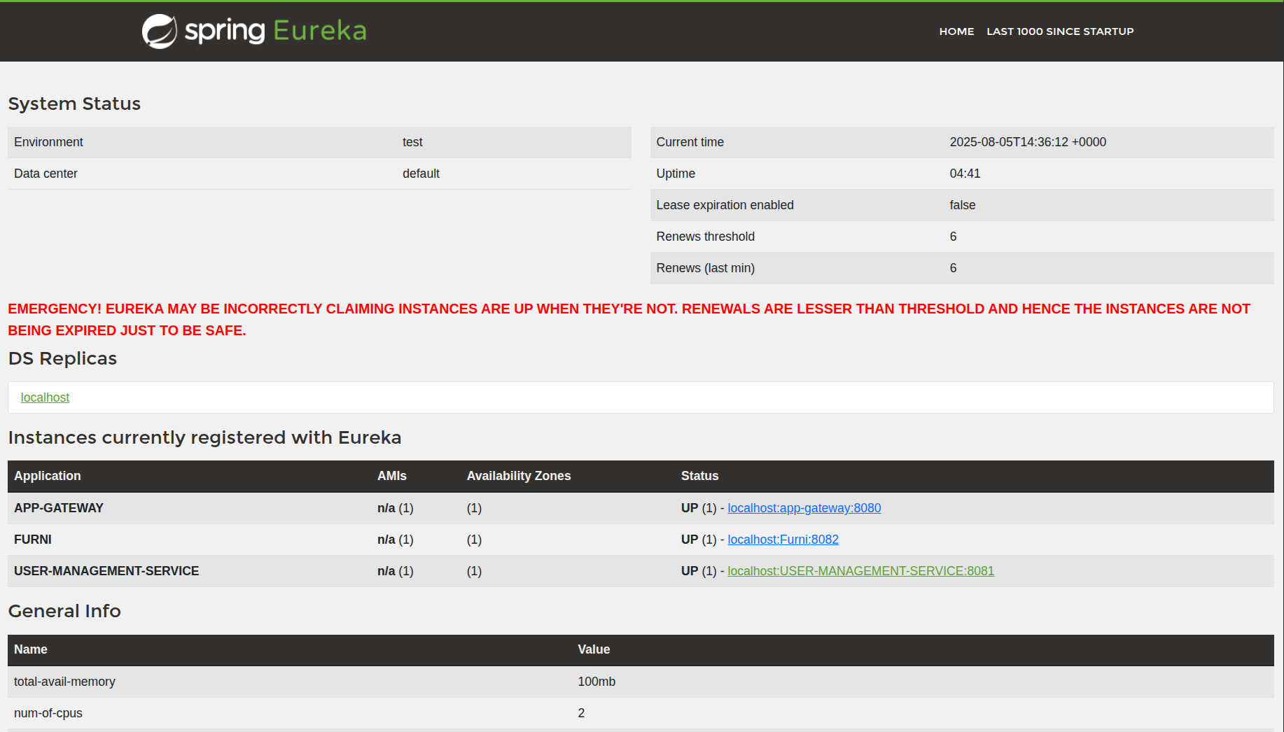The width and height of the screenshot is (1284, 732).
Task: Open the HOME menu item
Action: [x=956, y=31]
